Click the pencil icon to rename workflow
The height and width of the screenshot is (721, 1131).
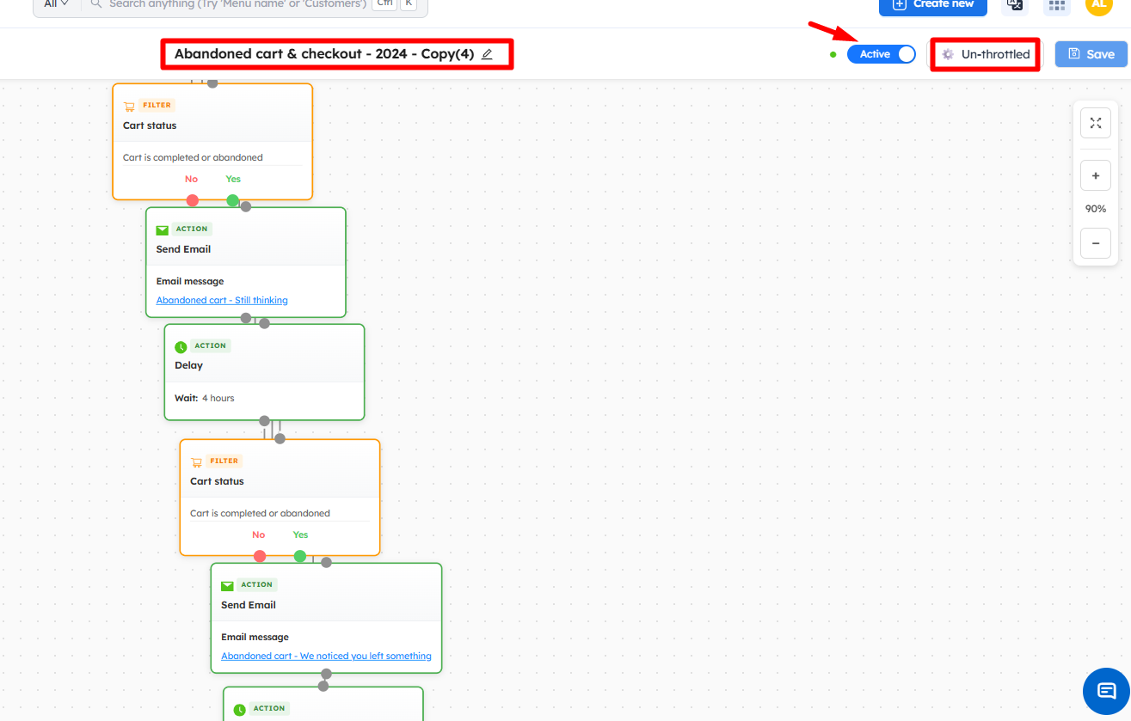click(487, 54)
